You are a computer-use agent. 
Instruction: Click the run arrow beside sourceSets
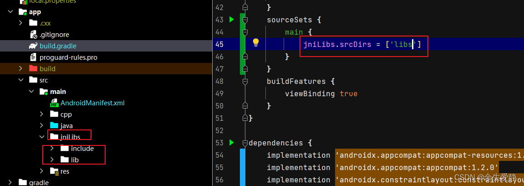tap(232, 20)
